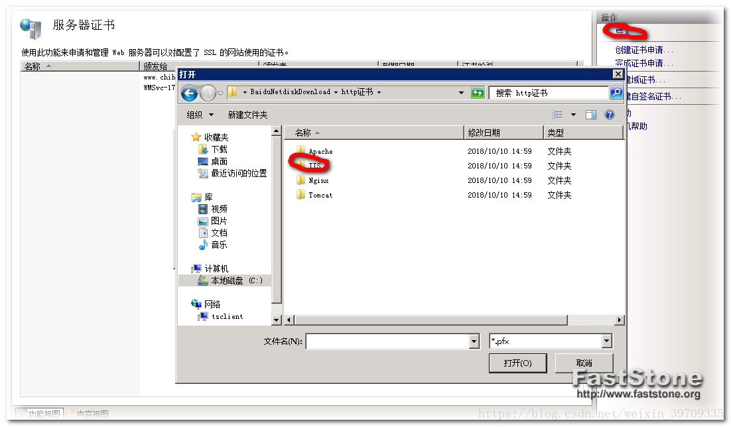Screen dimensions: 731x427
Task: Click the 取消 button
Action: (x=584, y=363)
